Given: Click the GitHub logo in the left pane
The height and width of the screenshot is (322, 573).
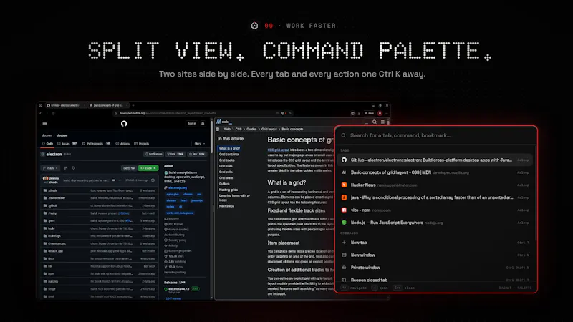Looking at the screenshot, I should (124, 124).
